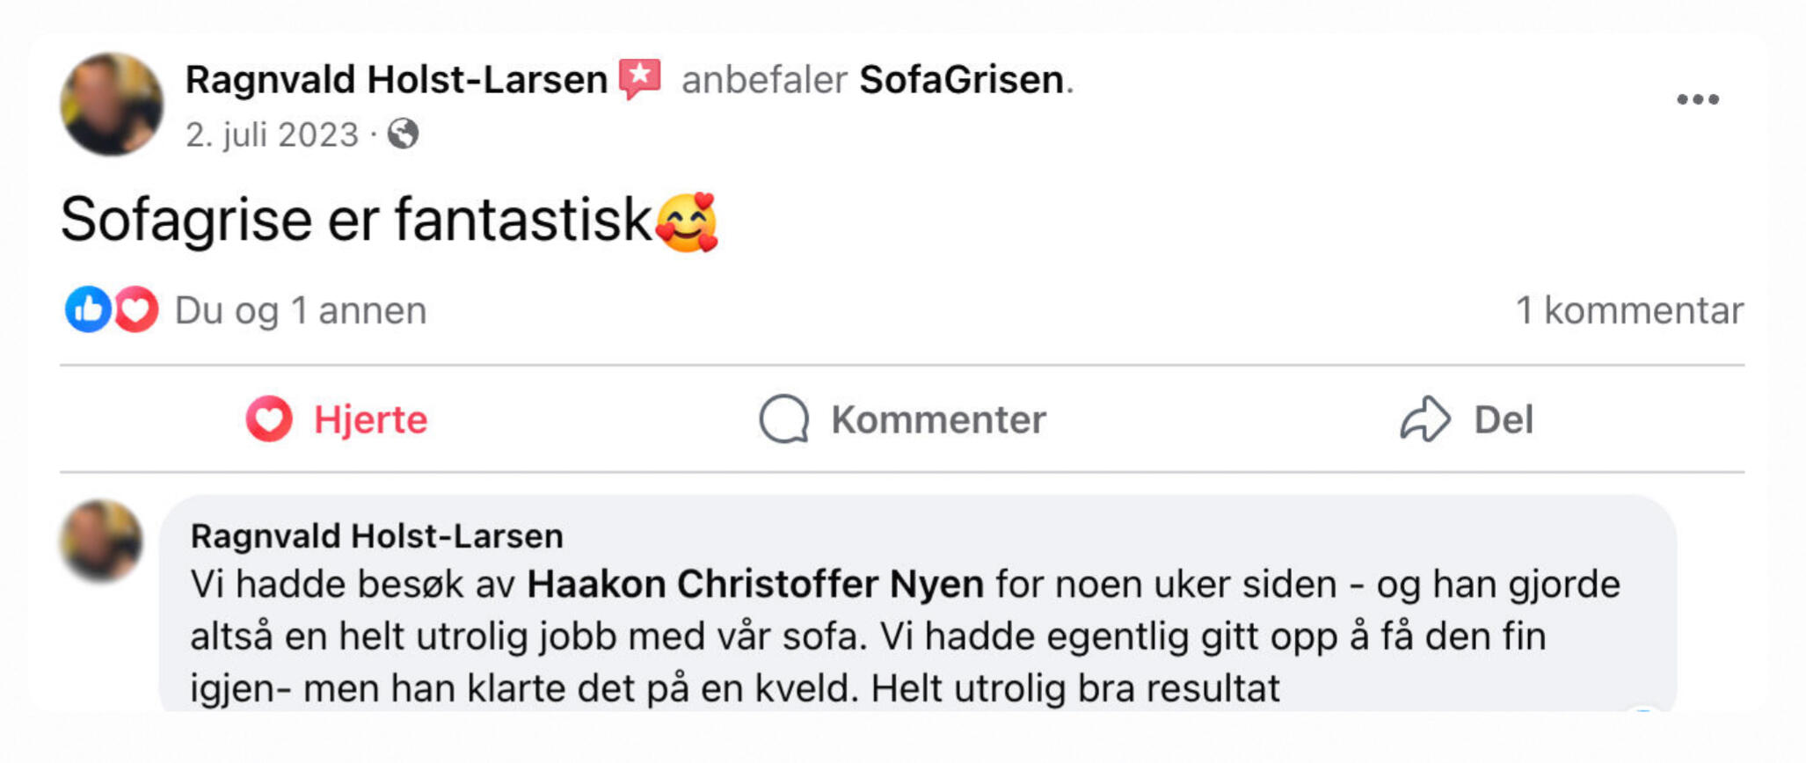Image resolution: width=1806 pixels, height=763 pixels.
Task: Click commenter's profile picture beside the comment
Action: pos(101,541)
